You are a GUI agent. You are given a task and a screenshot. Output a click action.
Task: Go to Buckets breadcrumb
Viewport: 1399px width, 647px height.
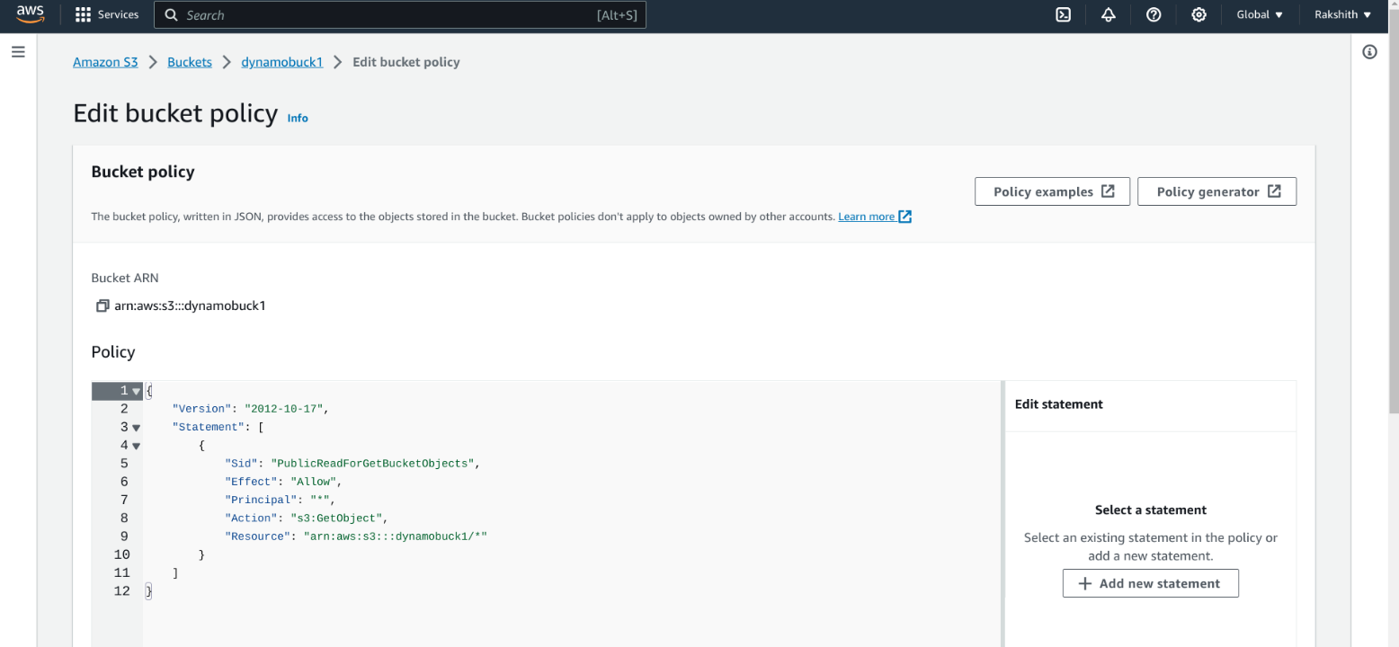(190, 62)
